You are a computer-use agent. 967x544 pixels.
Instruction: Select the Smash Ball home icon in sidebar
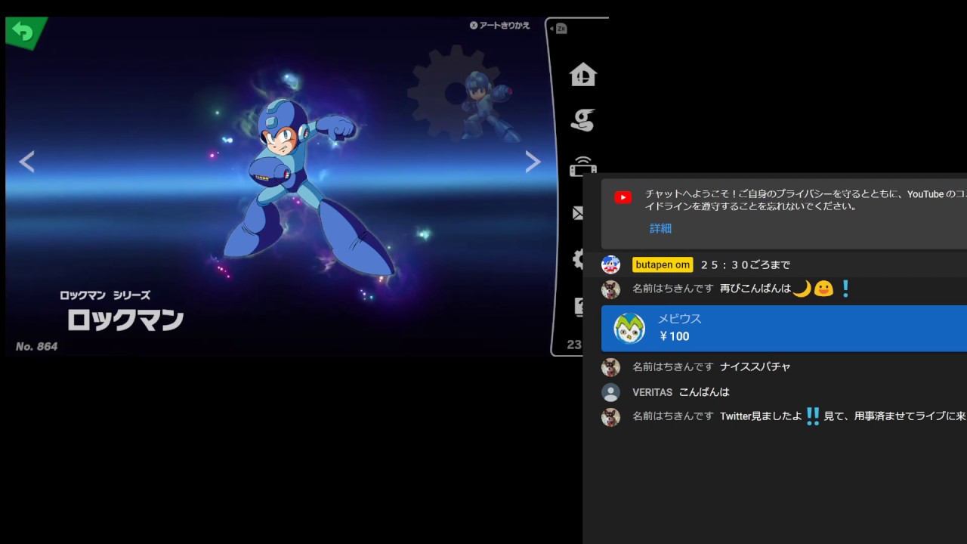click(582, 74)
